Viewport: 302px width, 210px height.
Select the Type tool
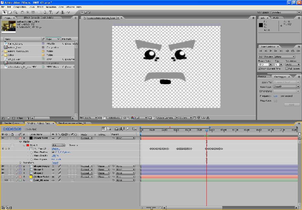[50, 12]
